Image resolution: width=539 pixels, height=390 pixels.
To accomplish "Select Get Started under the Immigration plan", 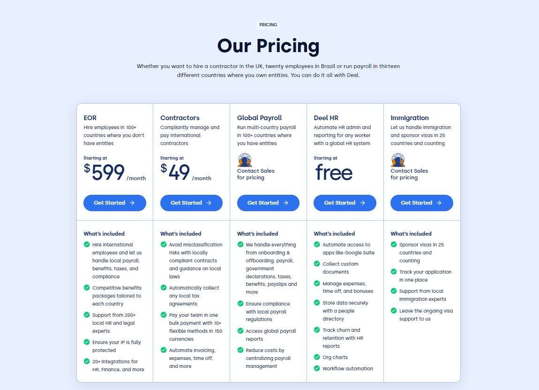I will 421,203.
